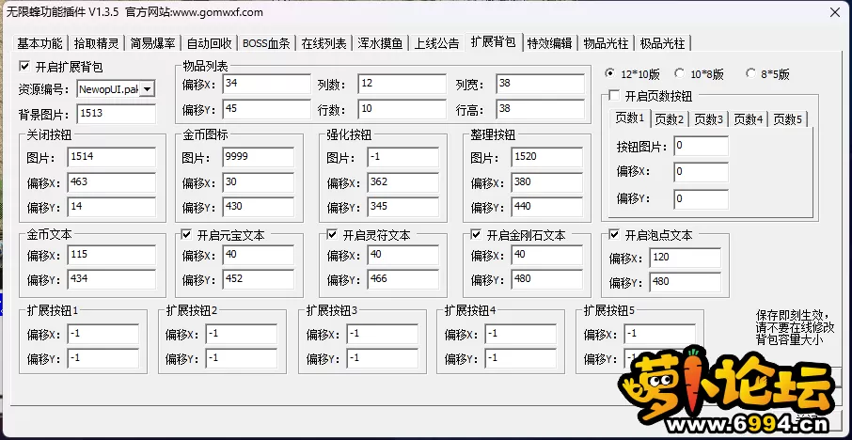
Task: Select the 页数3 sub-tab
Action: [x=708, y=119]
